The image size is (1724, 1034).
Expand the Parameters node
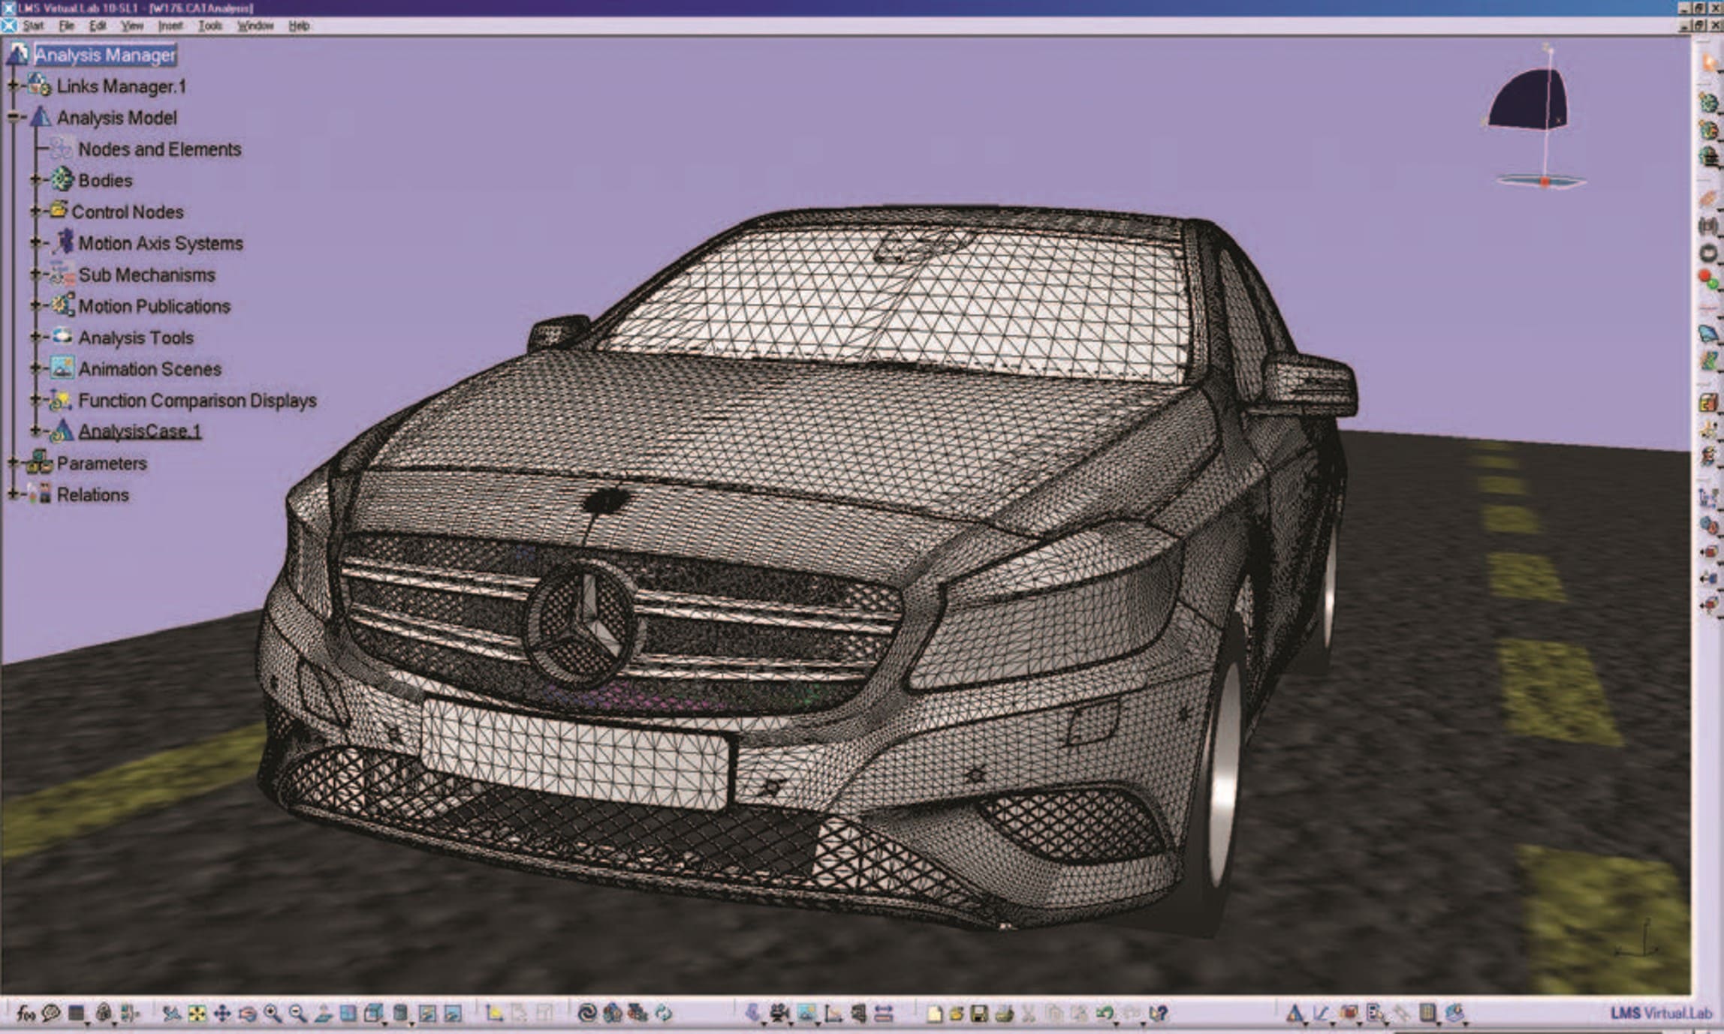13,463
